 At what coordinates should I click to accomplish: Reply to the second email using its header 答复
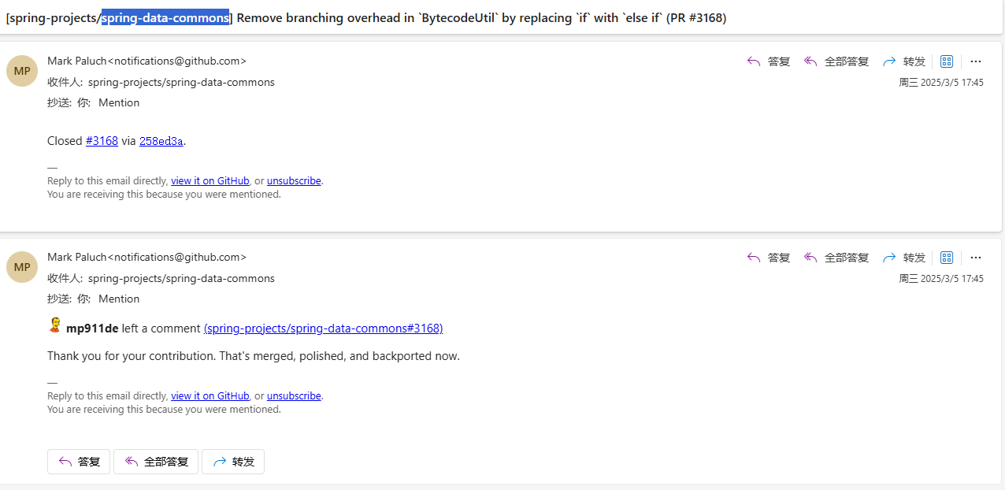768,258
